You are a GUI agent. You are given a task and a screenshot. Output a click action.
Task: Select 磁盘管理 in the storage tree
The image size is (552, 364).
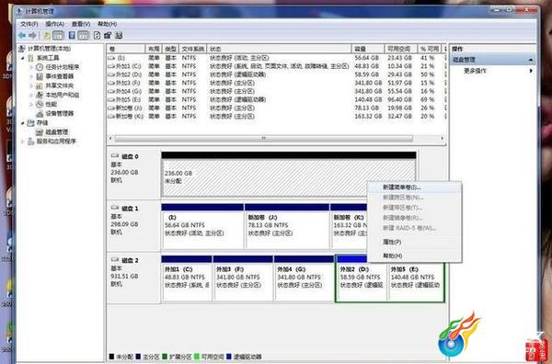pos(57,132)
